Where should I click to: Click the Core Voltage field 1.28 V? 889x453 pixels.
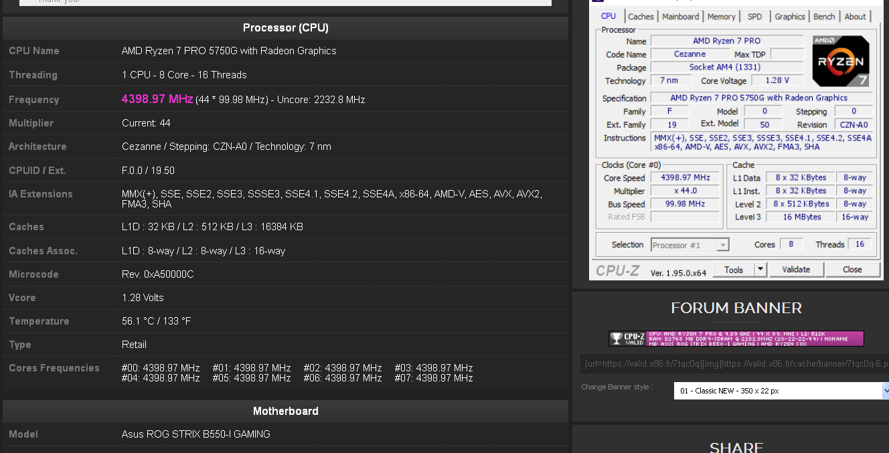(777, 80)
